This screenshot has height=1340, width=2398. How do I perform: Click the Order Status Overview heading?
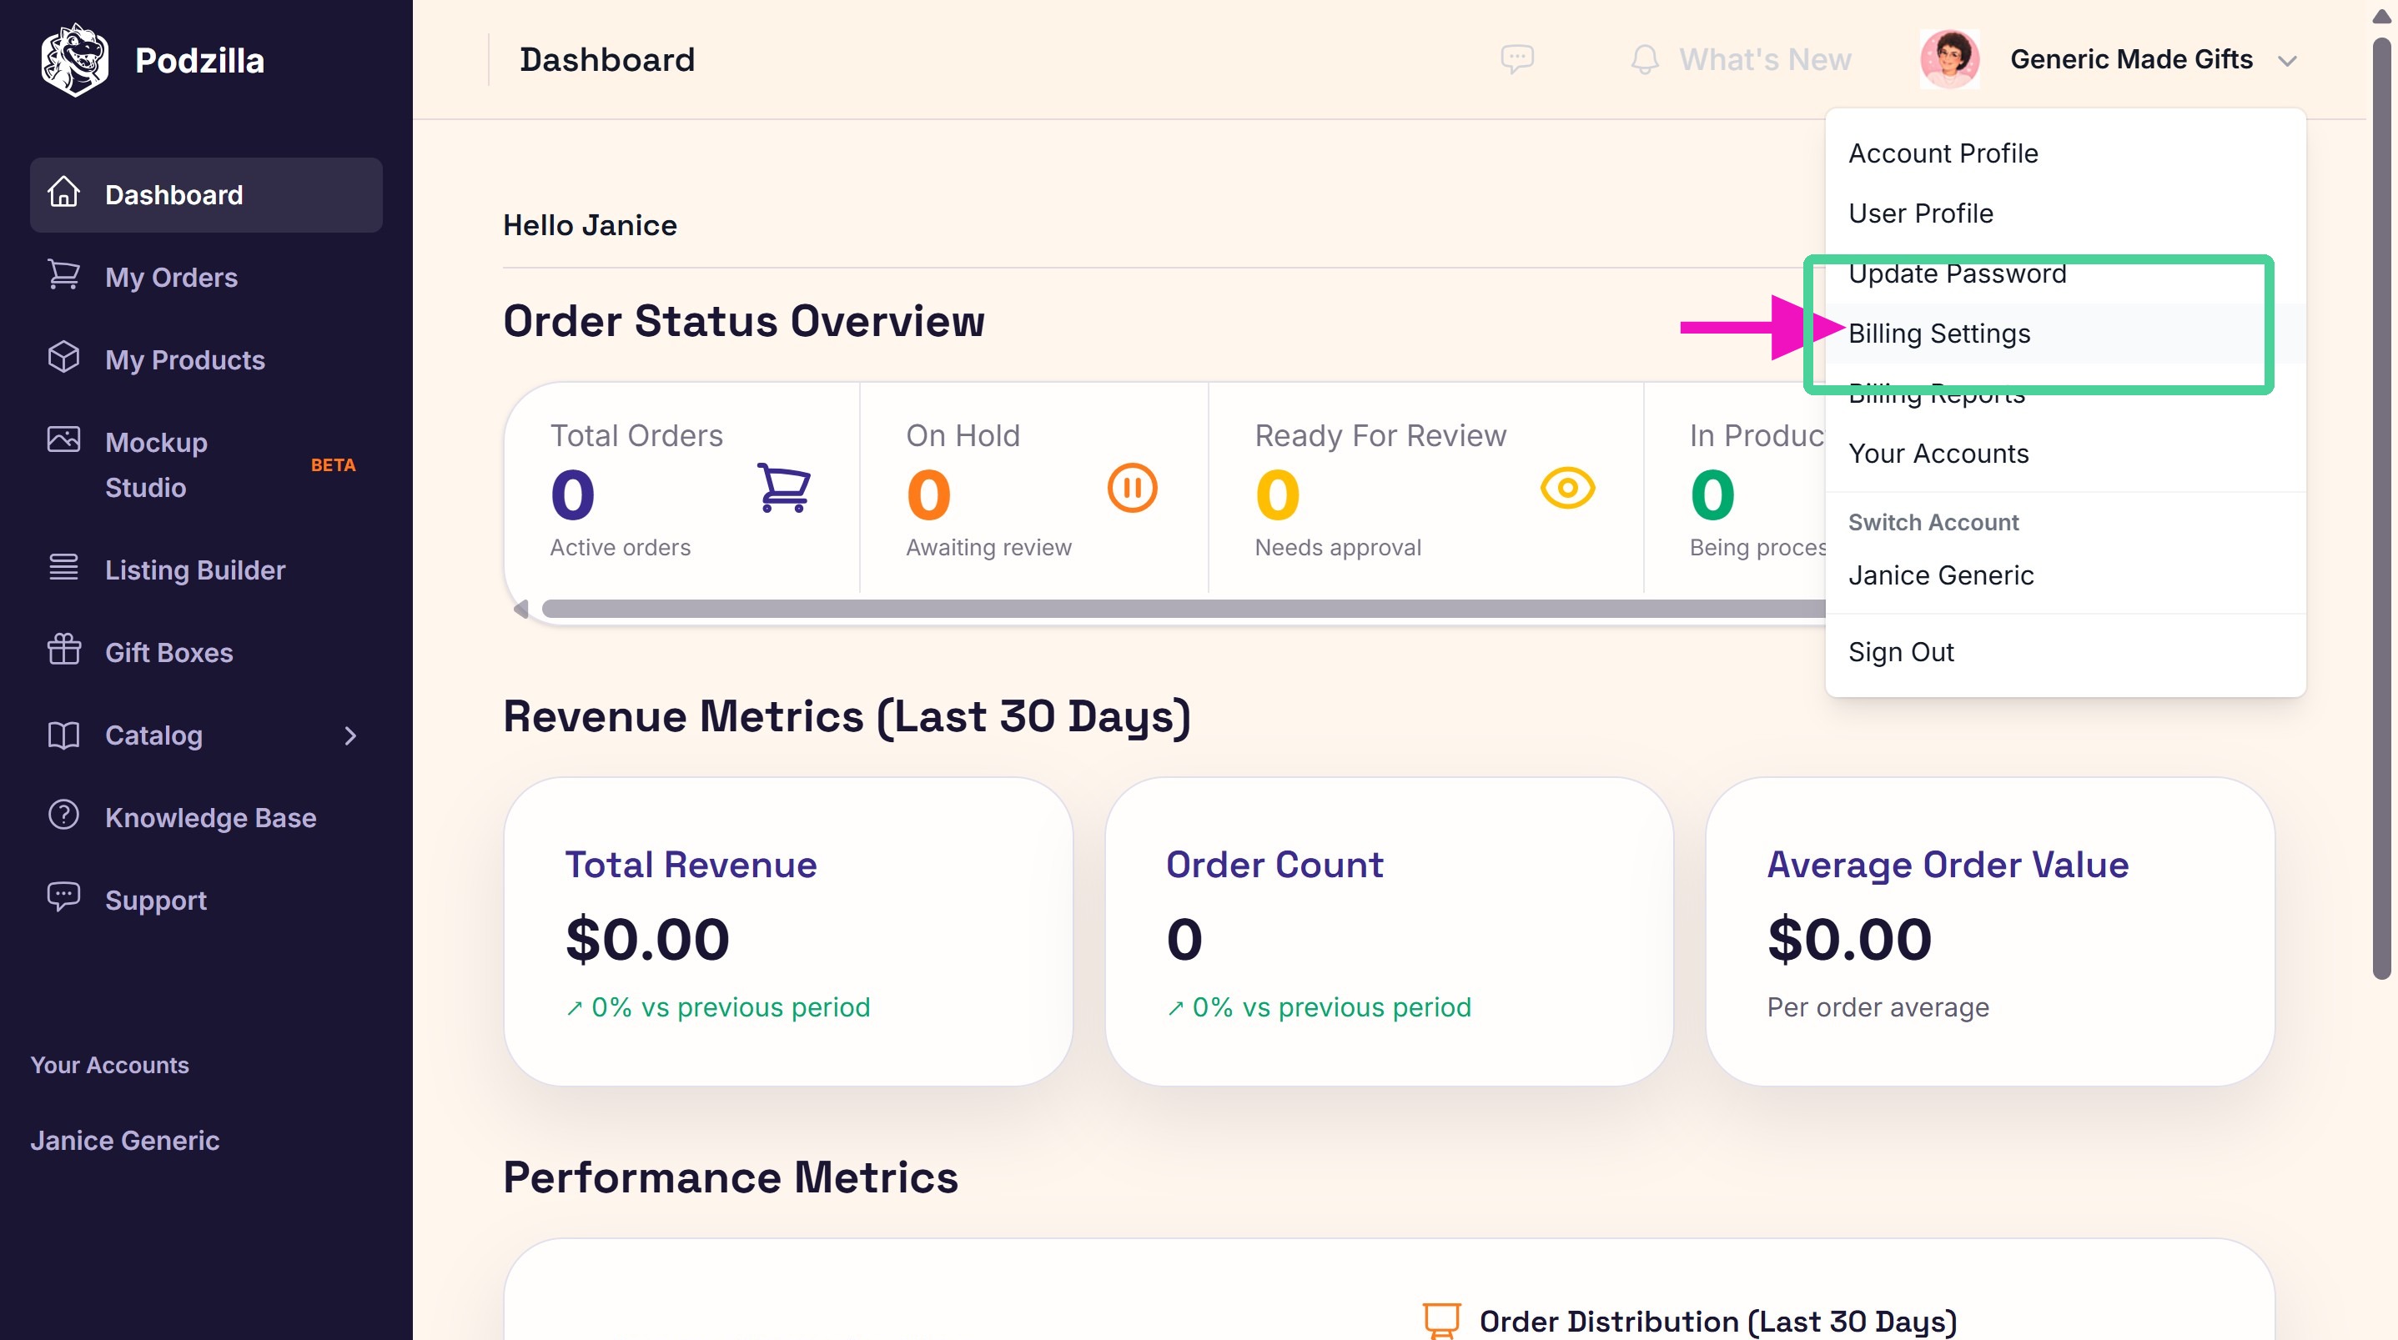pos(744,321)
